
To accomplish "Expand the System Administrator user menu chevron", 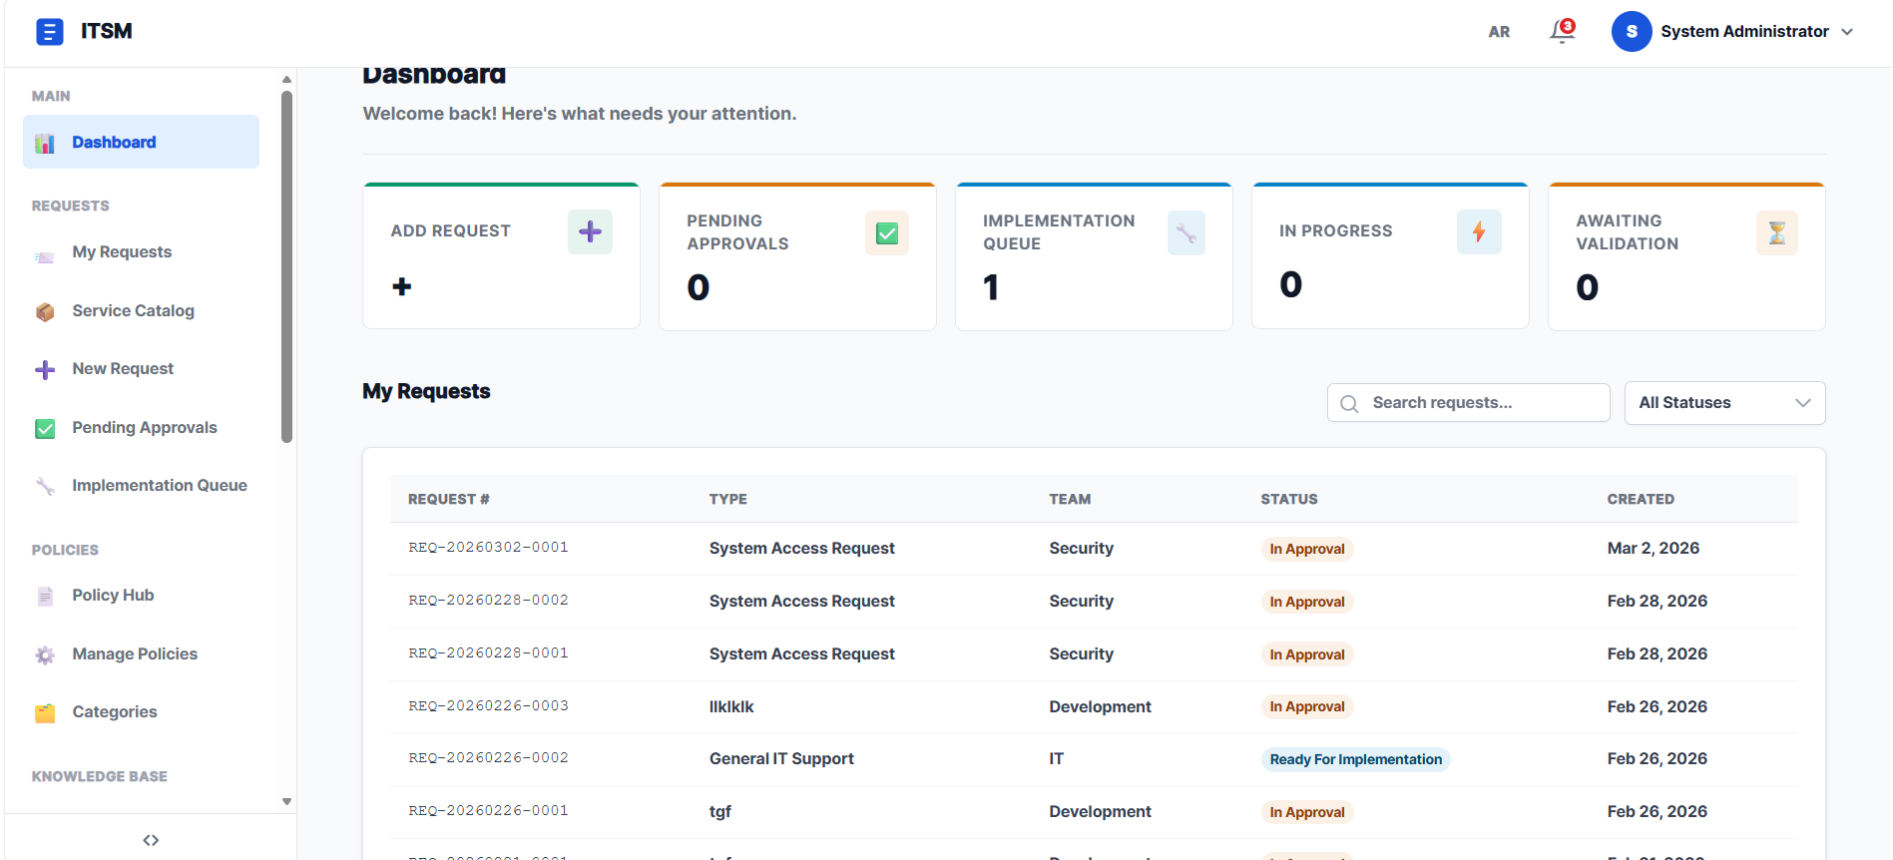I will [1847, 32].
